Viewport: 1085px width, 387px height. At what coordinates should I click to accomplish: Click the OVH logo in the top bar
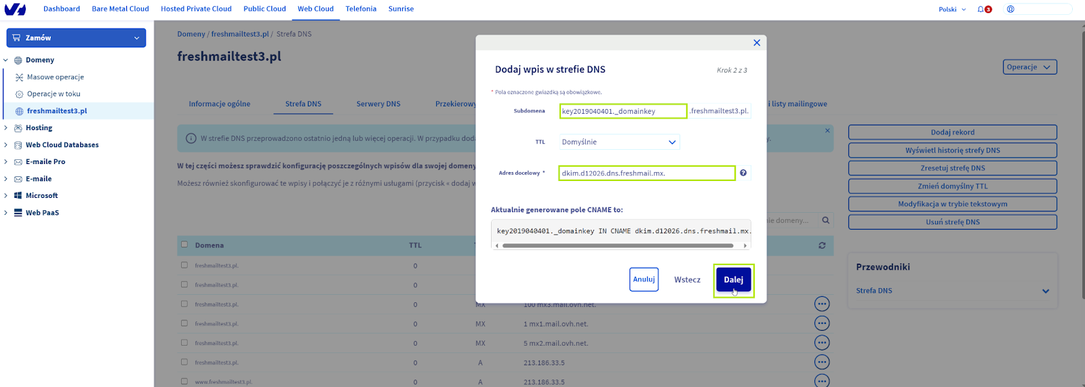point(15,9)
